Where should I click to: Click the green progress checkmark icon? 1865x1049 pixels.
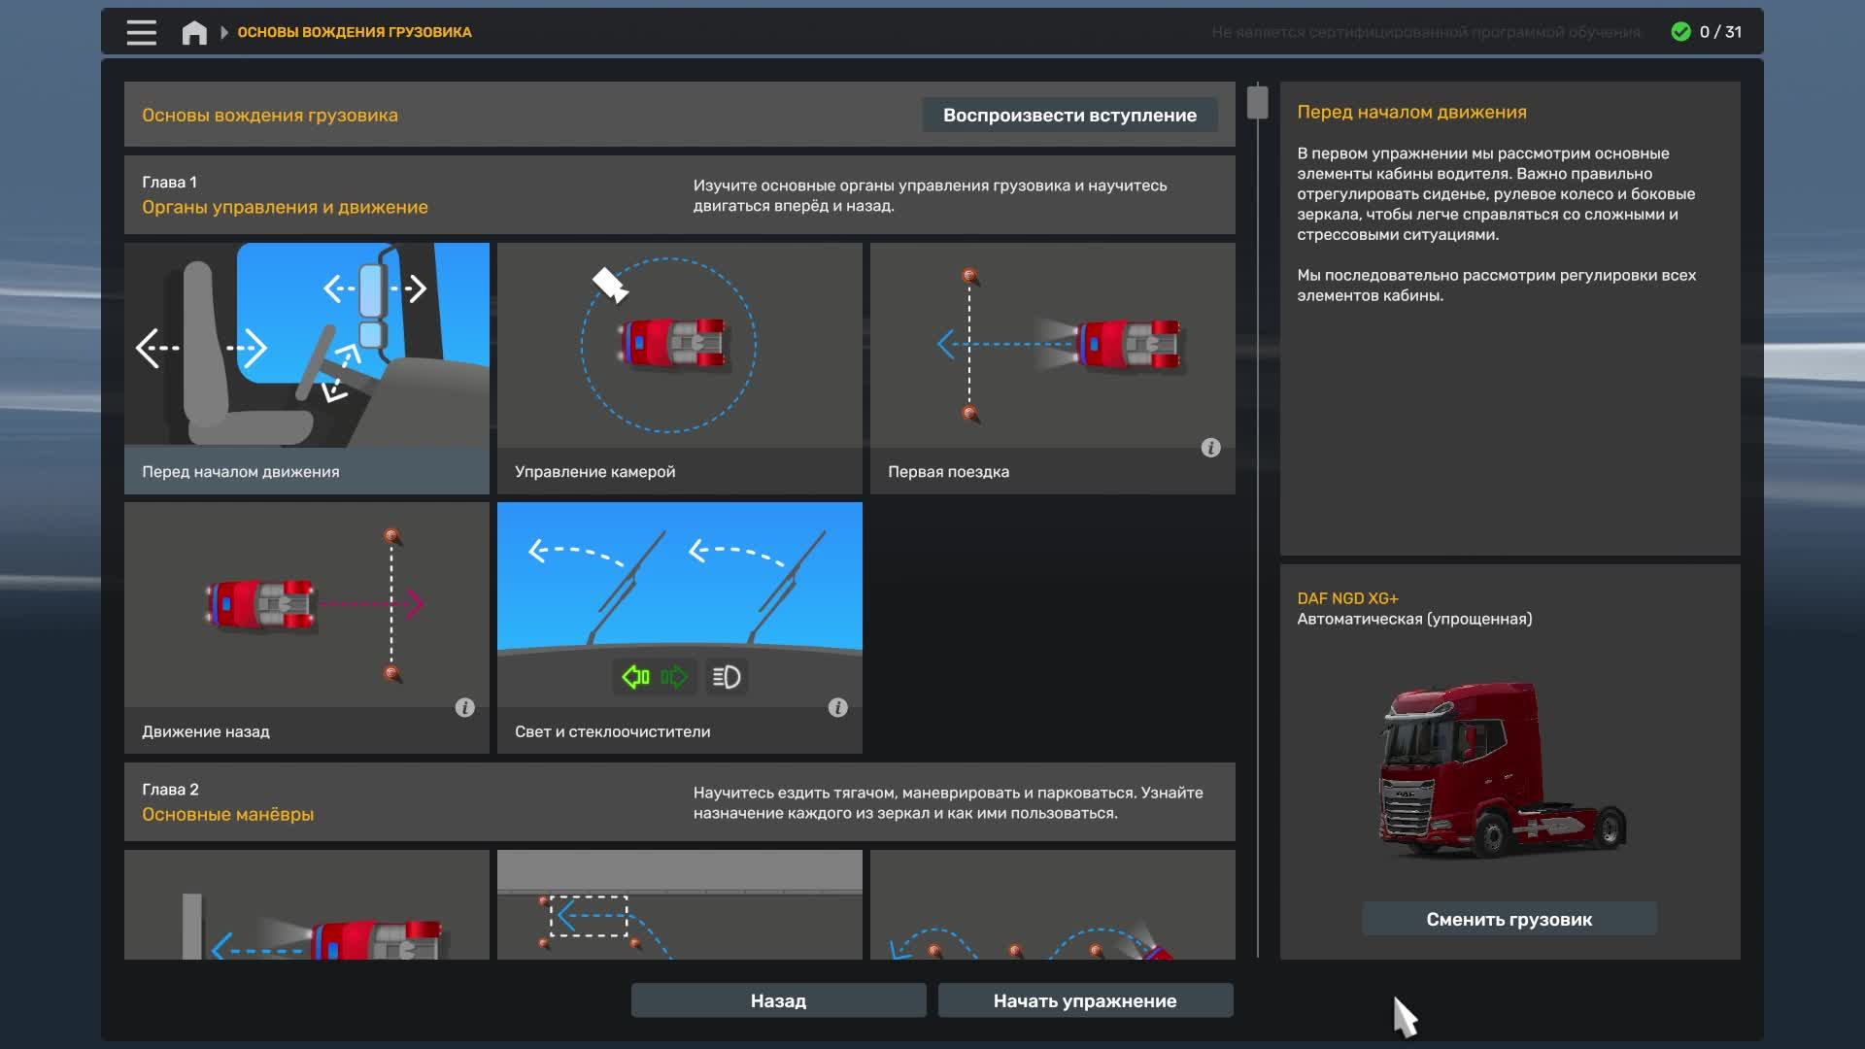1680,32
